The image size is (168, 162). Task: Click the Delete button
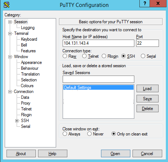pos(147,109)
